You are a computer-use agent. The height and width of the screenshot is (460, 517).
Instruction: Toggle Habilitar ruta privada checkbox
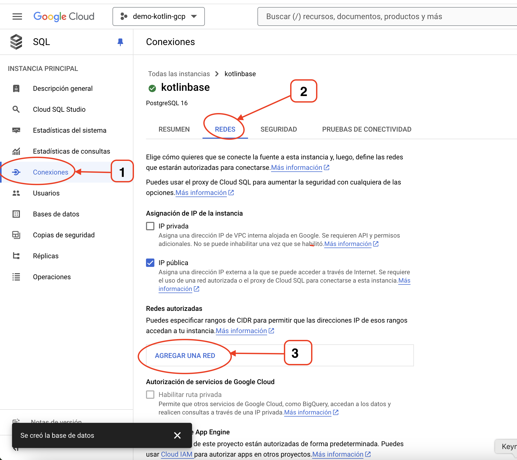tap(150, 395)
